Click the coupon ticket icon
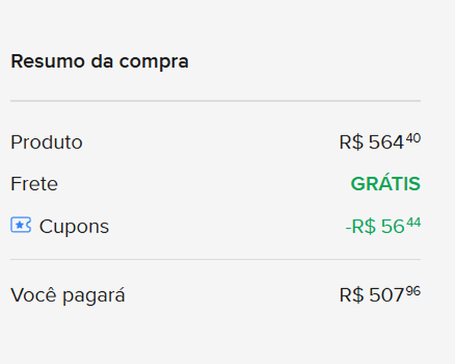455x364 pixels. point(20,226)
